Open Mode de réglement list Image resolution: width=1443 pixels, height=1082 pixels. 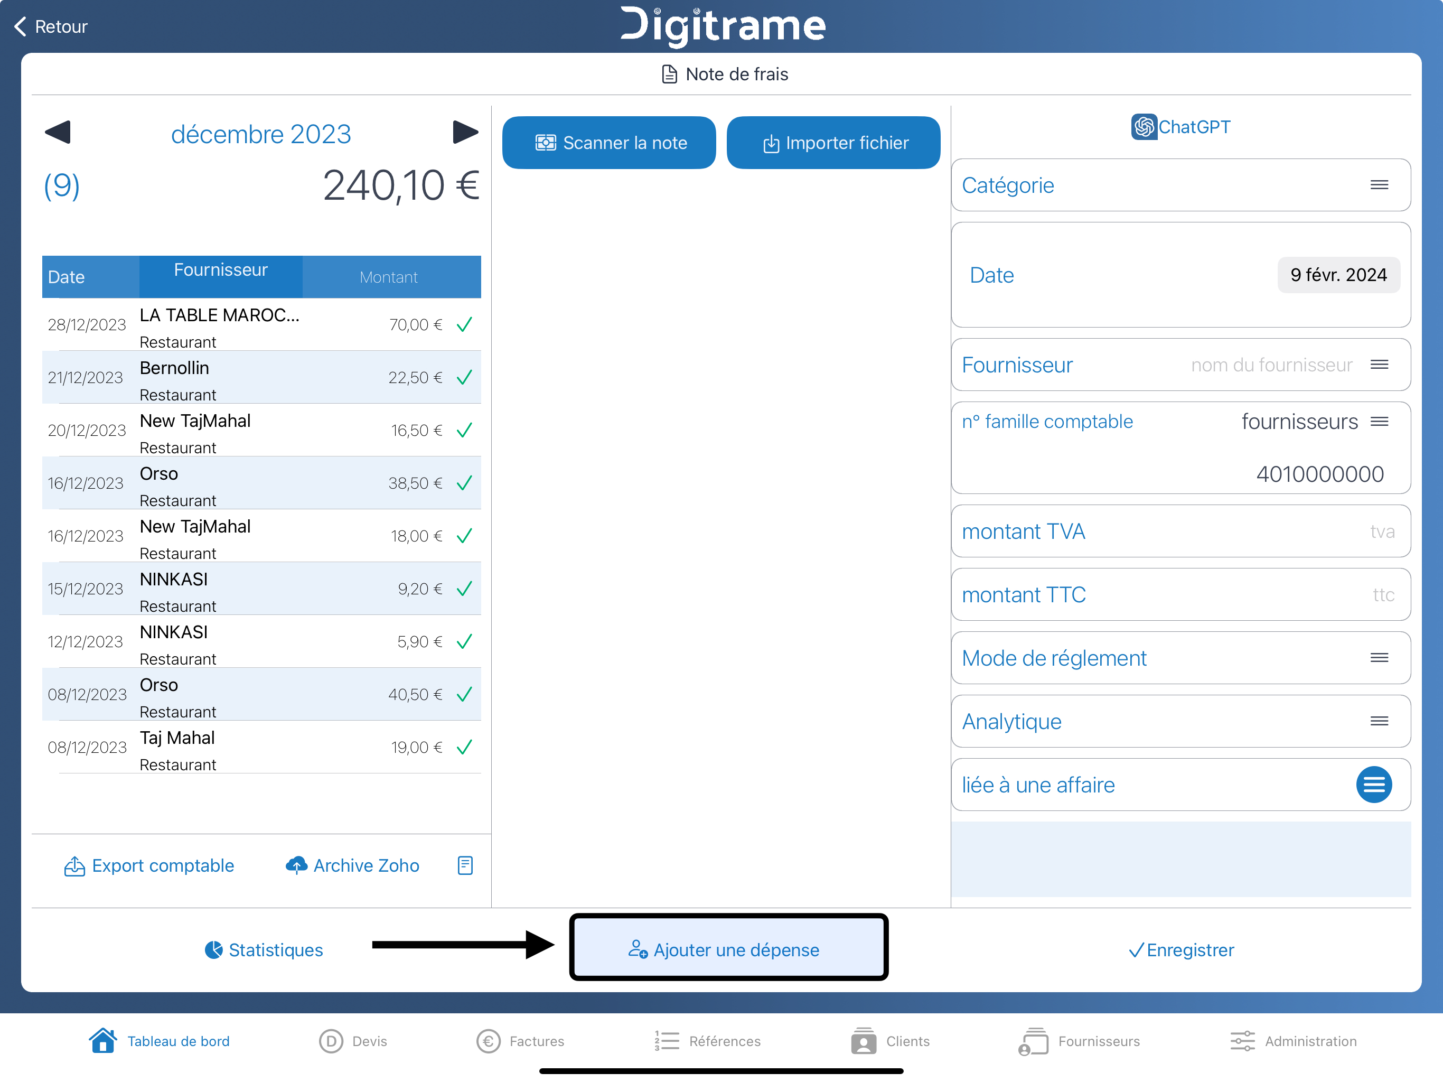tap(1379, 657)
